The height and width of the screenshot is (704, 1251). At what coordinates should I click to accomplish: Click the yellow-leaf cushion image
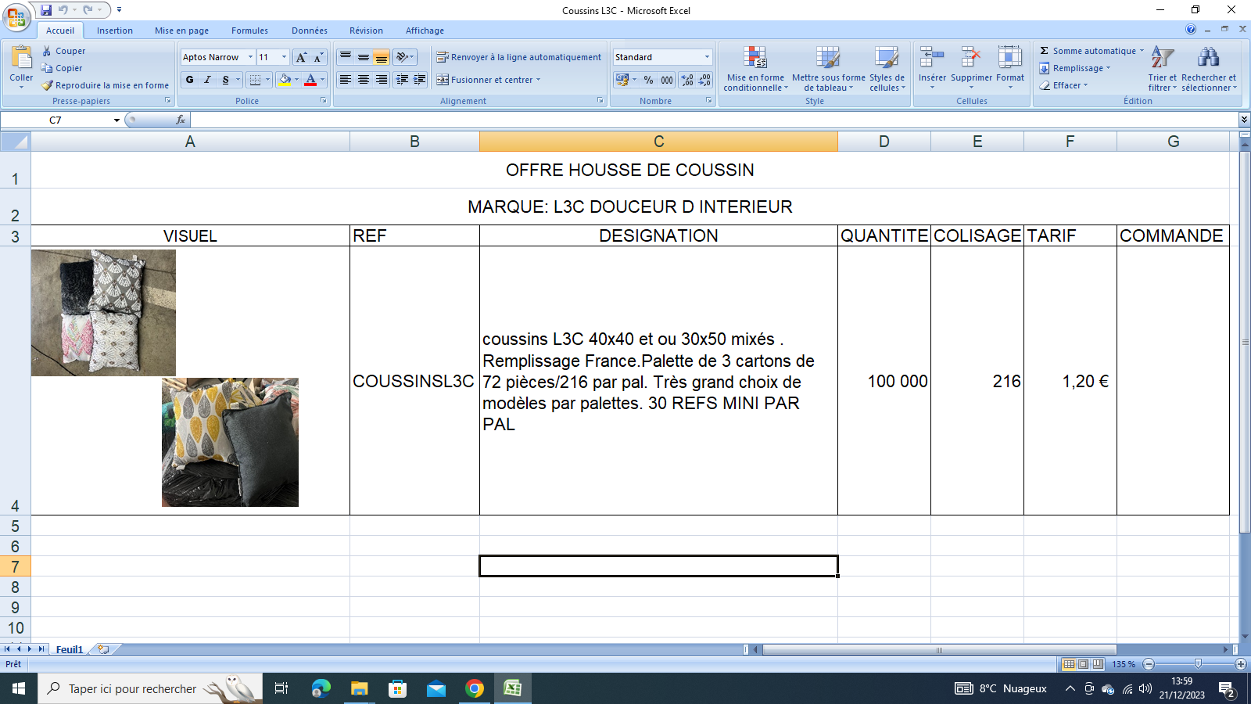[x=230, y=442]
